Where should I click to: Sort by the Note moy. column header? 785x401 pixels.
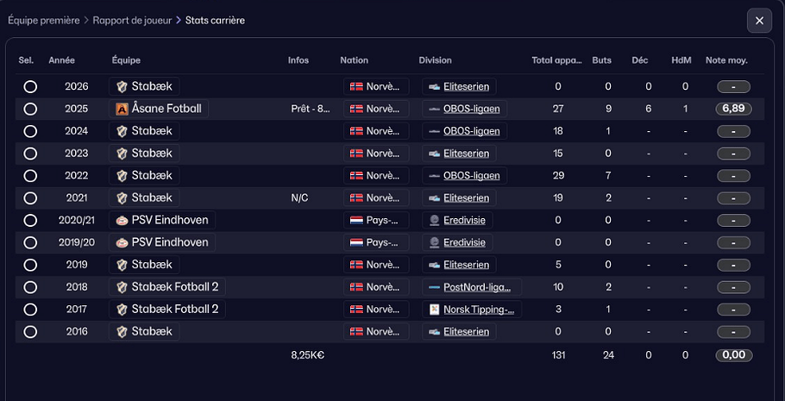(726, 60)
